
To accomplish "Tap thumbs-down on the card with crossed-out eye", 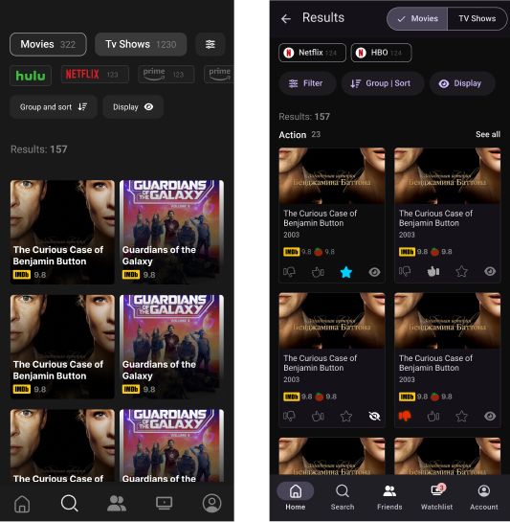I will pyautogui.click(x=289, y=417).
